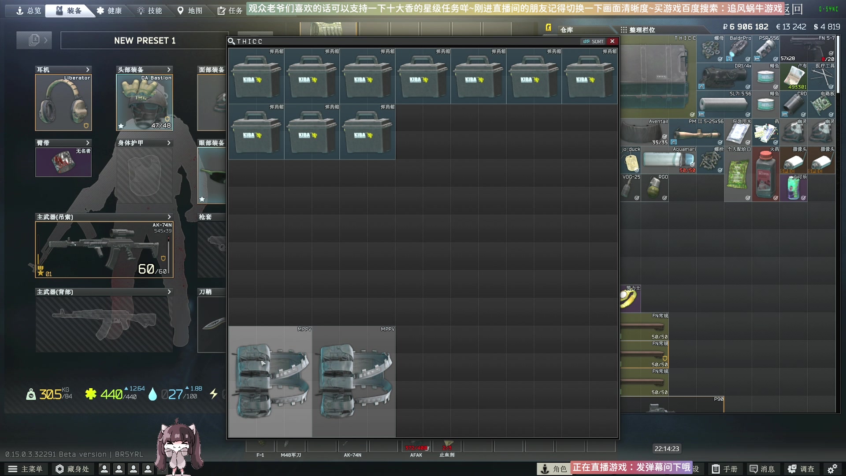
Task: Expand the 身体护甲 slot options arrow
Action: click(169, 143)
